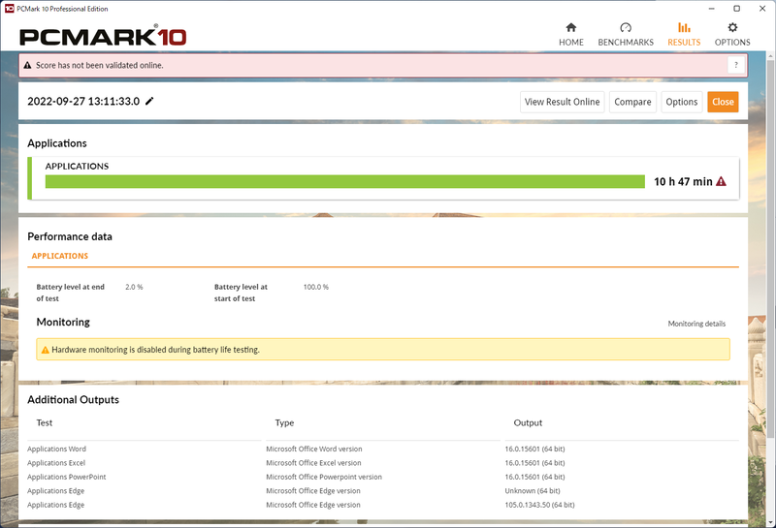Click the vertical scrollbar thumb
The width and height of the screenshot is (776, 528).
[770, 247]
